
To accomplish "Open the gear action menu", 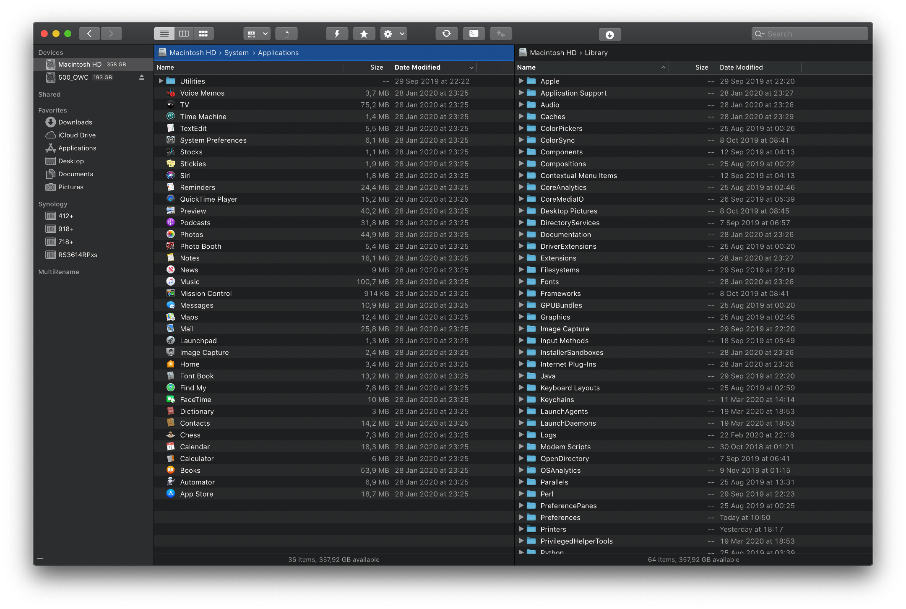I will [393, 34].
